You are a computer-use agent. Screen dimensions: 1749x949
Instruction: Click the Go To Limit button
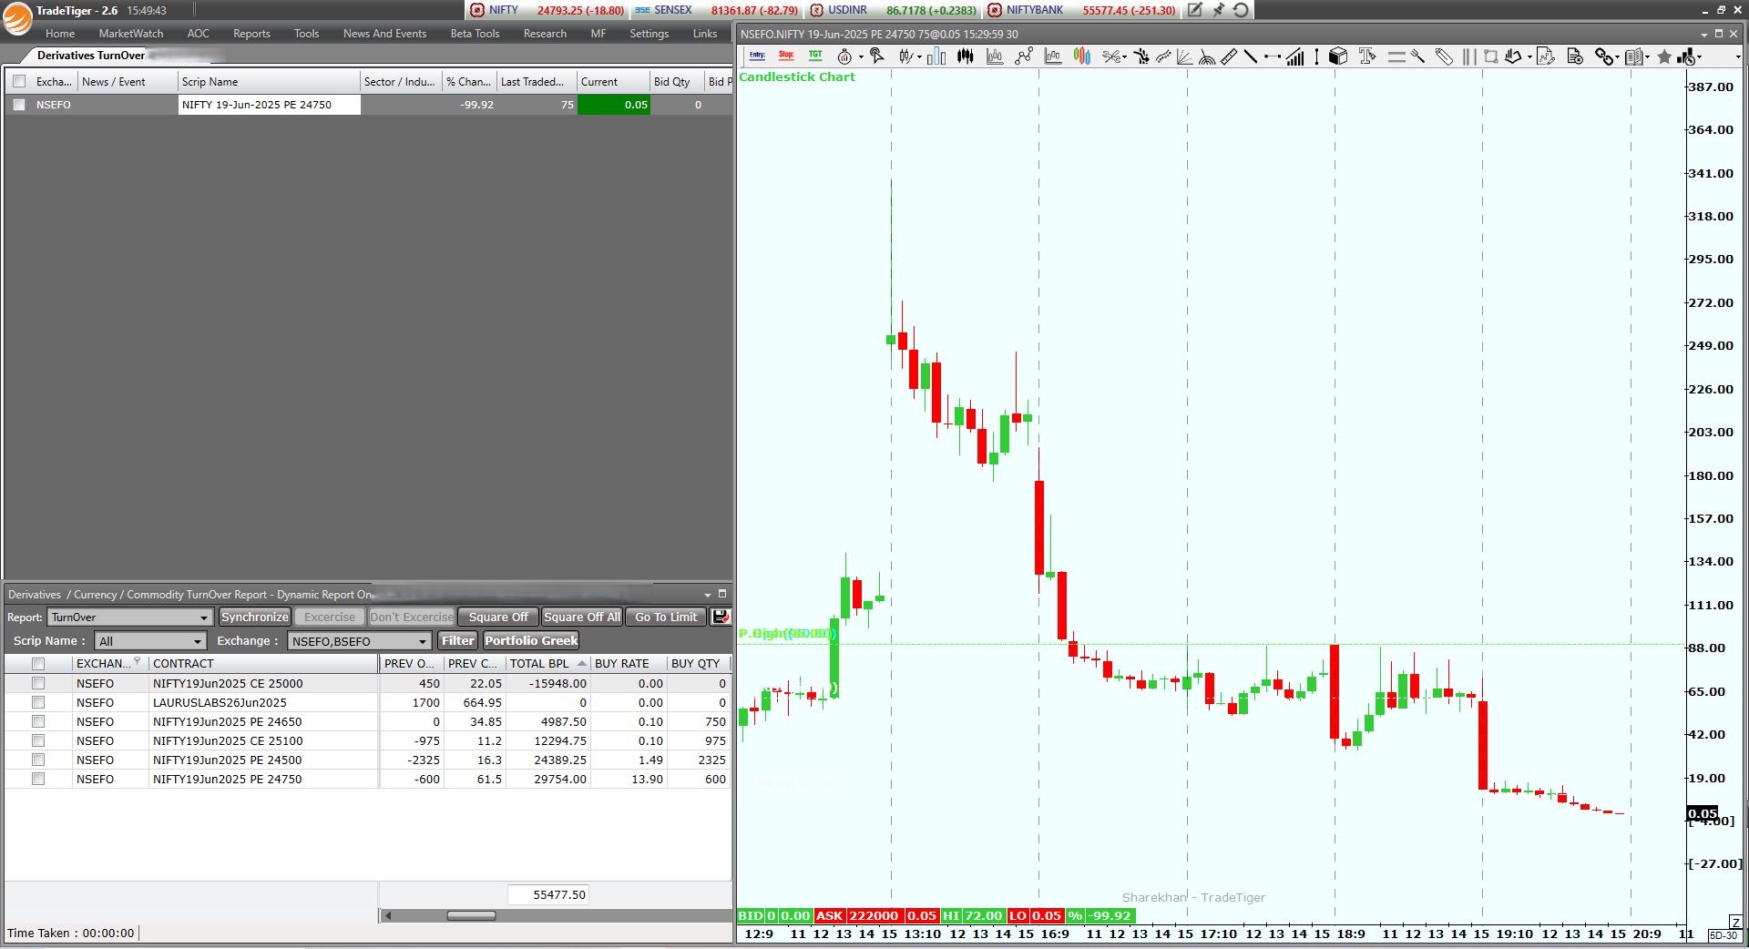[666, 617]
